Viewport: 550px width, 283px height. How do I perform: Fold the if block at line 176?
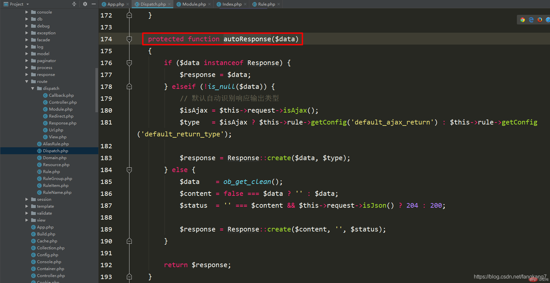point(129,63)
